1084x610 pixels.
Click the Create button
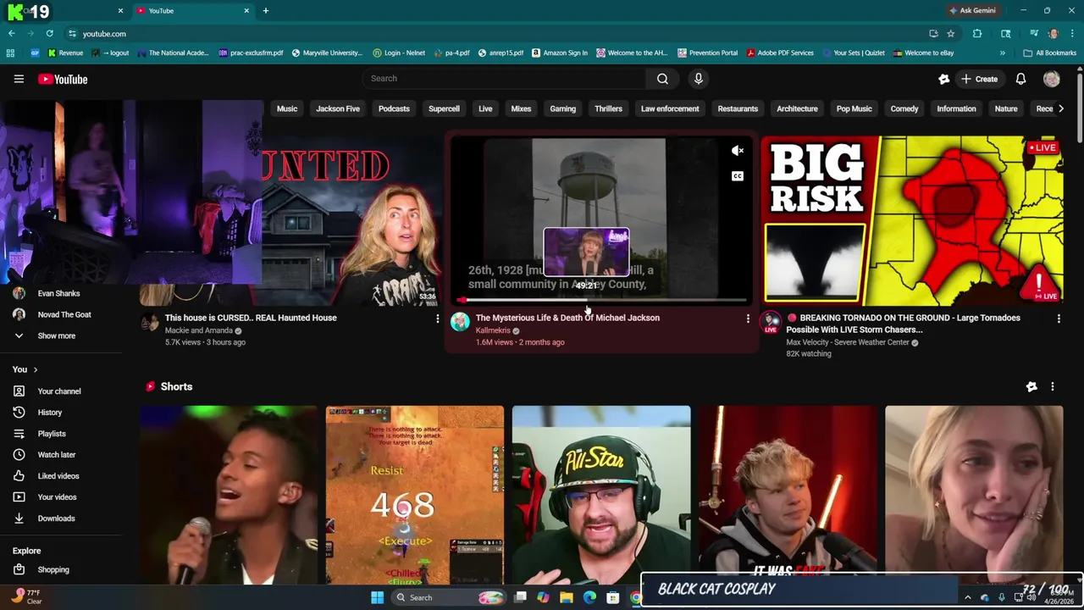[979, 79]
